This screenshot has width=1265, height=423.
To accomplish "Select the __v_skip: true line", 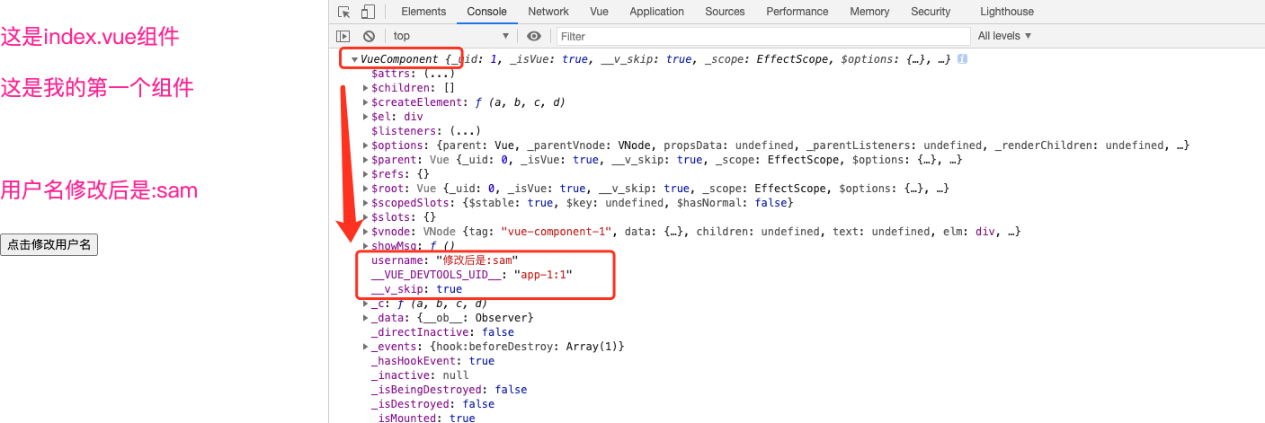I will coord(416,289).
